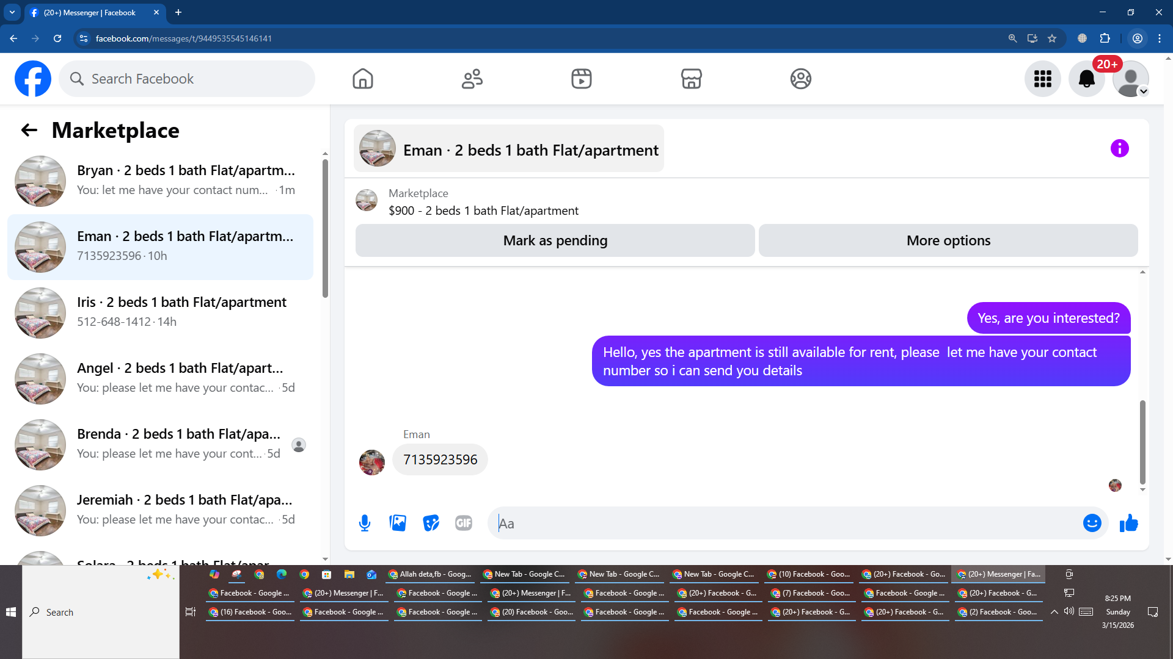1173x659 pixels.
Task: Open the Windows Start button
Action: point(11,612)
